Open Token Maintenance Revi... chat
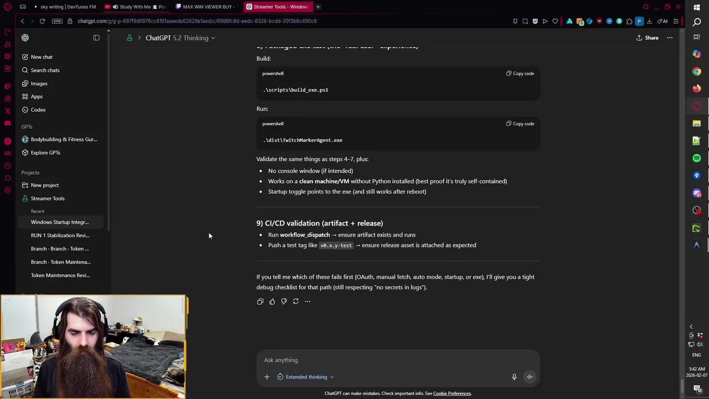 [61, 275]
